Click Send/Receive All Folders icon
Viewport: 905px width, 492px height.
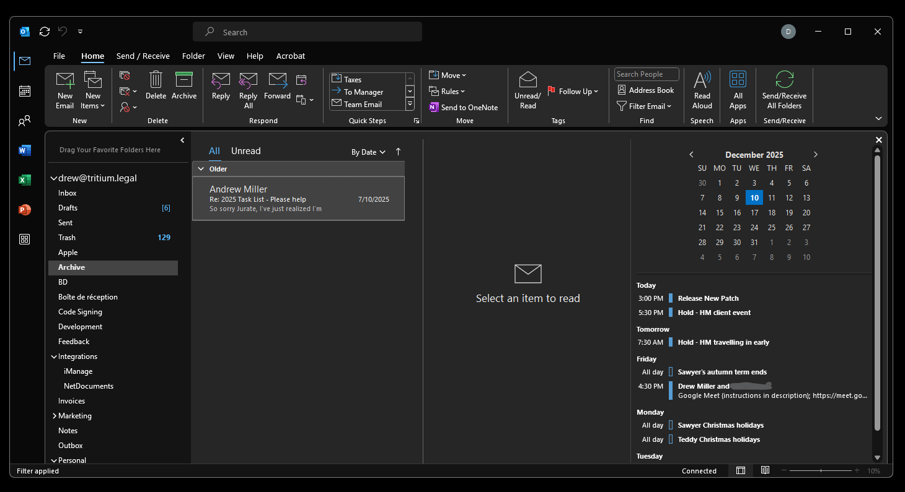784,80
